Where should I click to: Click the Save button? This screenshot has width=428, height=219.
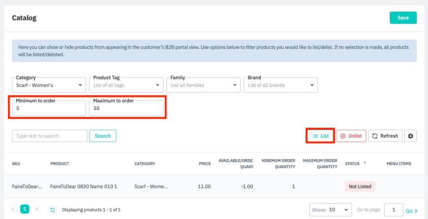click(403, 18)
